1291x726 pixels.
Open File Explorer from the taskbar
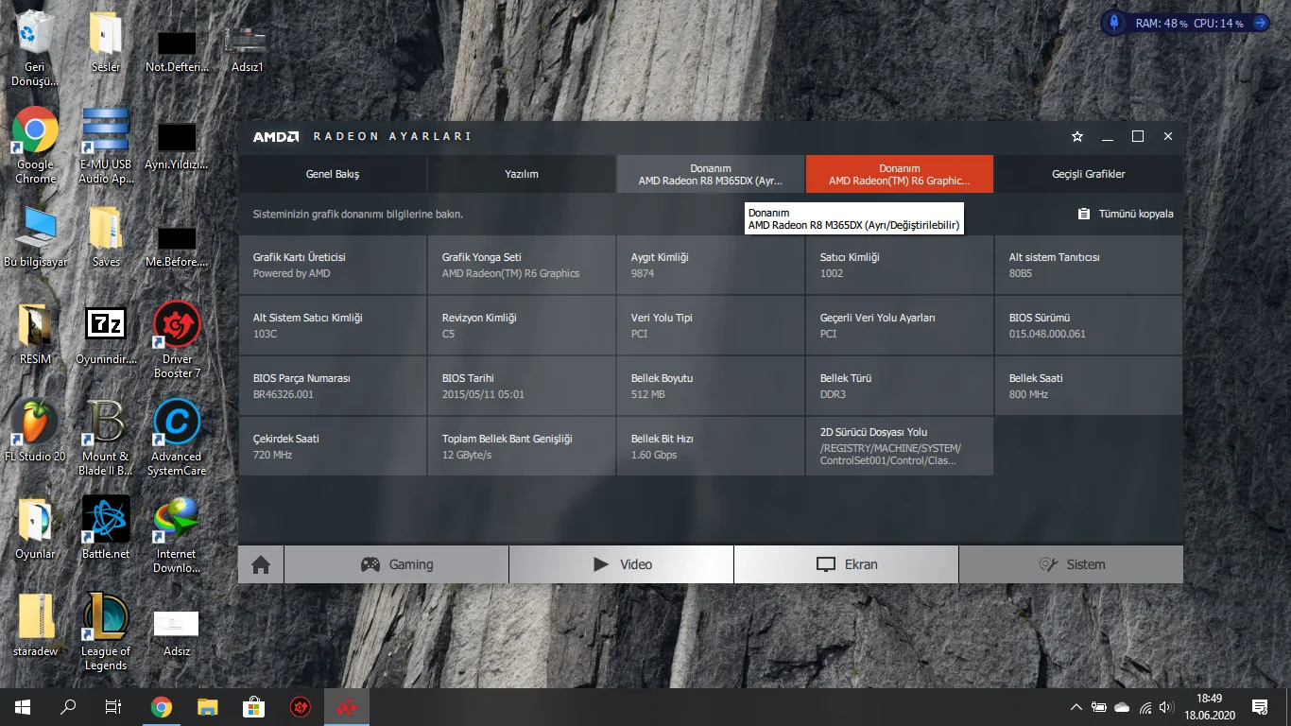208,706
